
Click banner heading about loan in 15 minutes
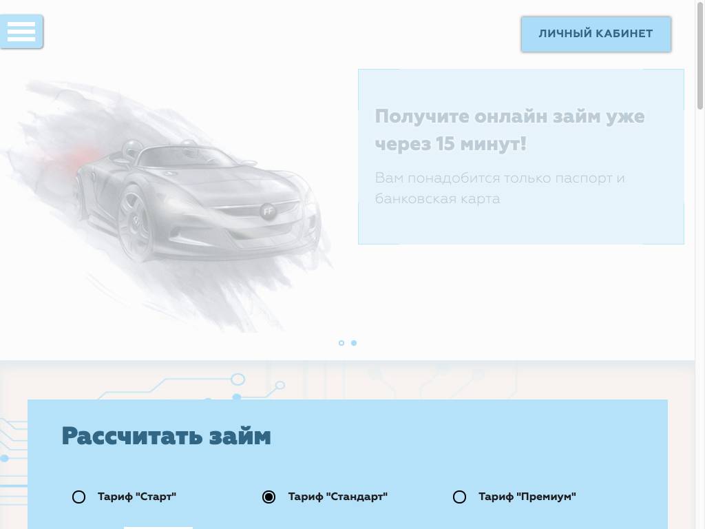509,130
